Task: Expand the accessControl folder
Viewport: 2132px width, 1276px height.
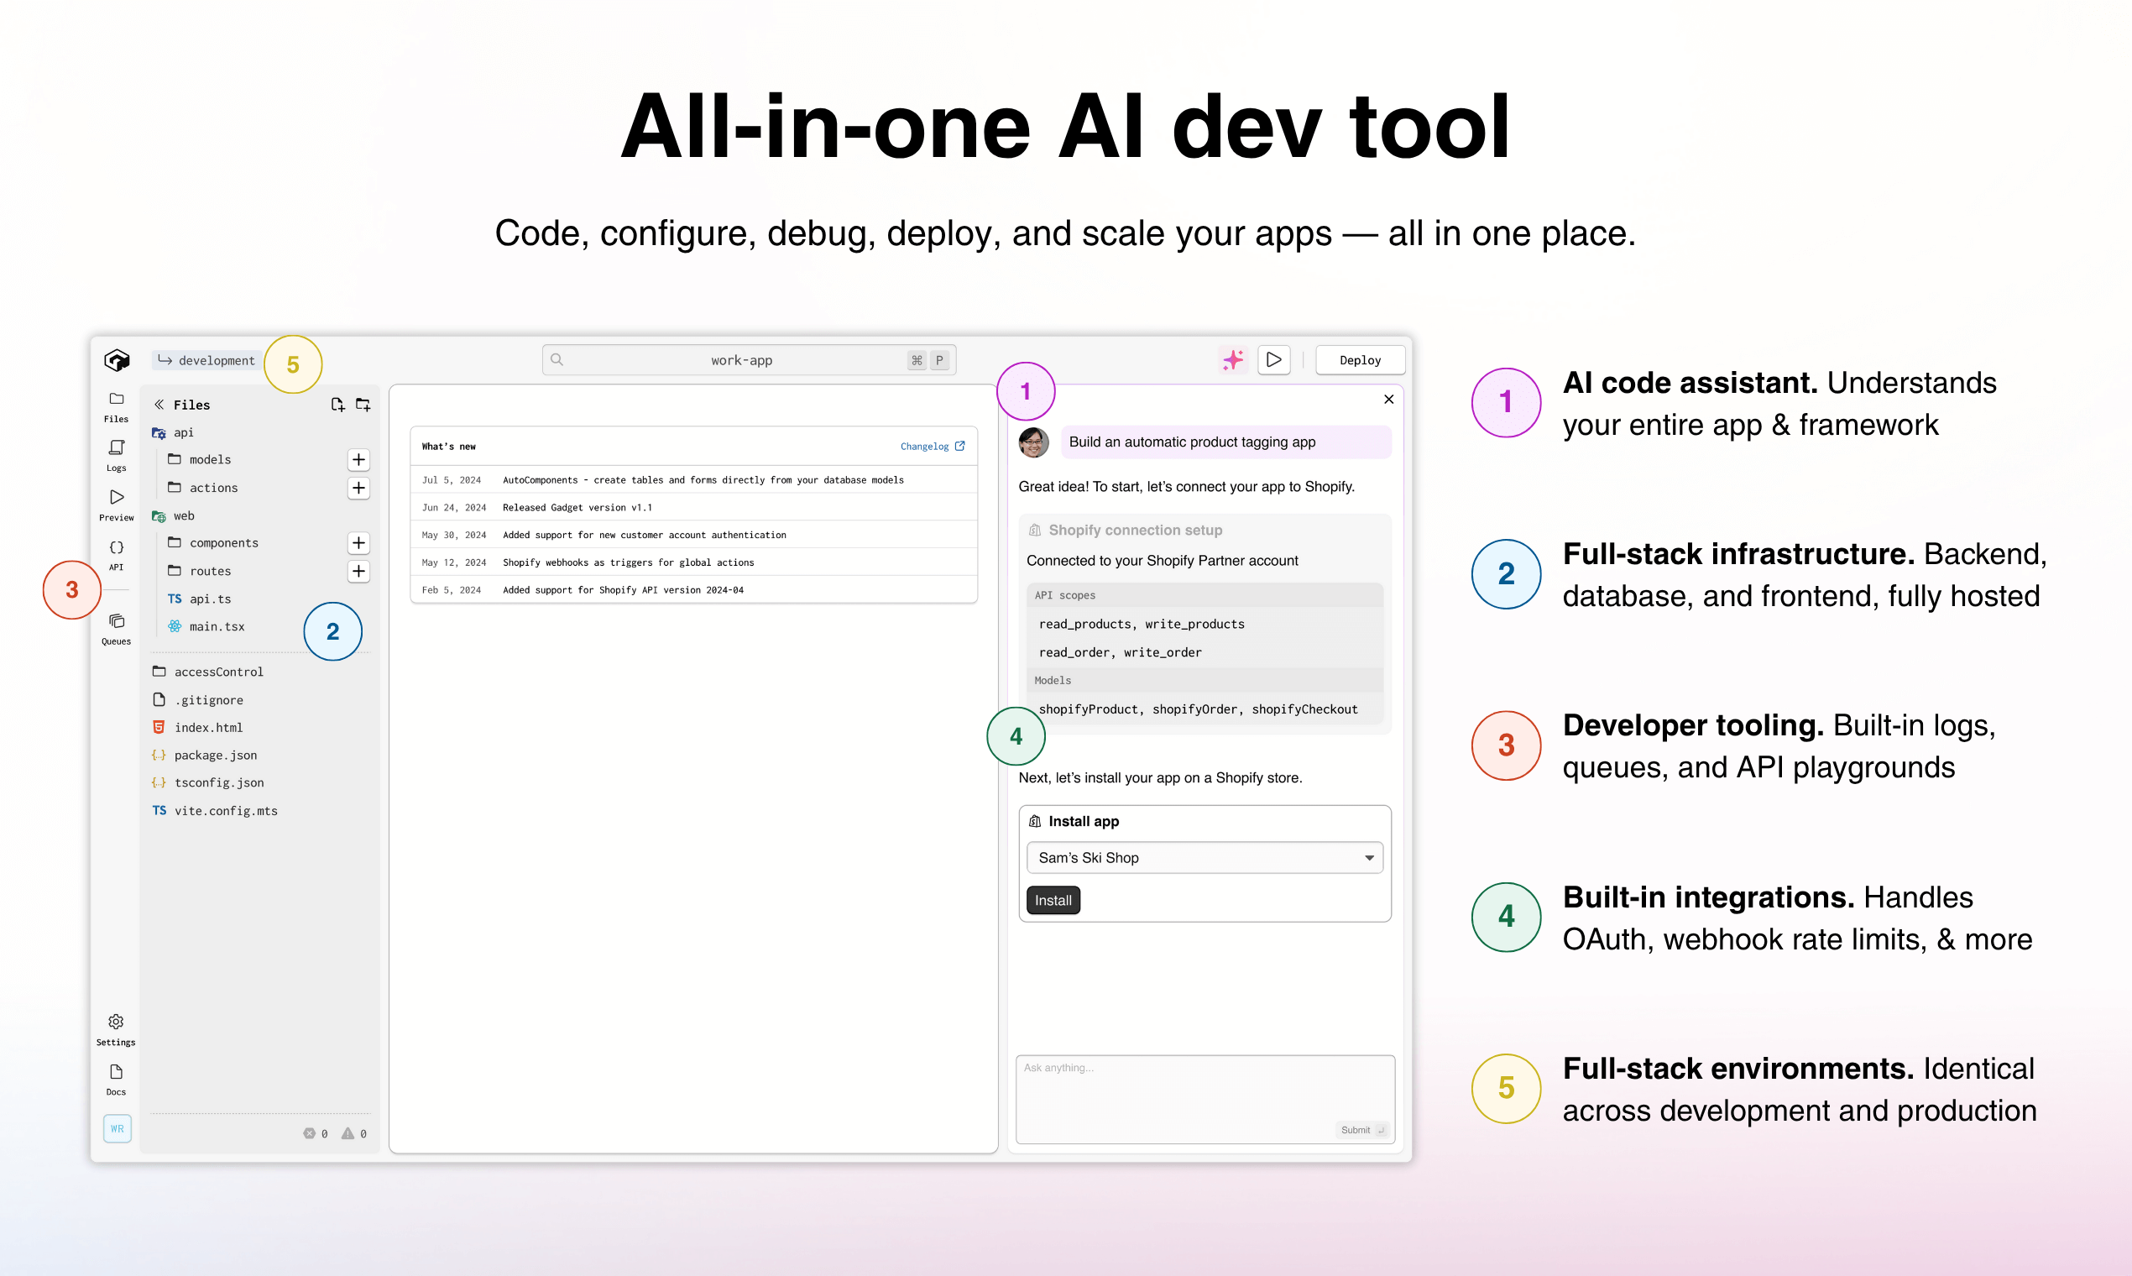Action: tap(217, 672)
